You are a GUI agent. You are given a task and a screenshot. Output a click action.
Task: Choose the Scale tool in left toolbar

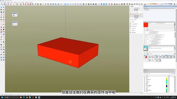[x=1, y=32]
